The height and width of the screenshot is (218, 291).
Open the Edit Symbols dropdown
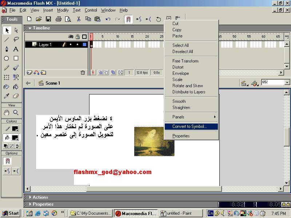(x=255, y=84)
